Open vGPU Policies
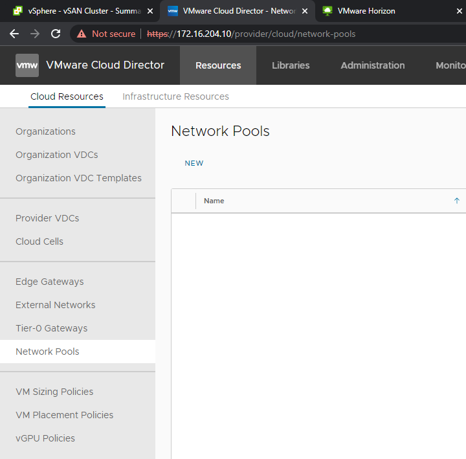This screenshot has height=459, width=466. click(45, 438)
